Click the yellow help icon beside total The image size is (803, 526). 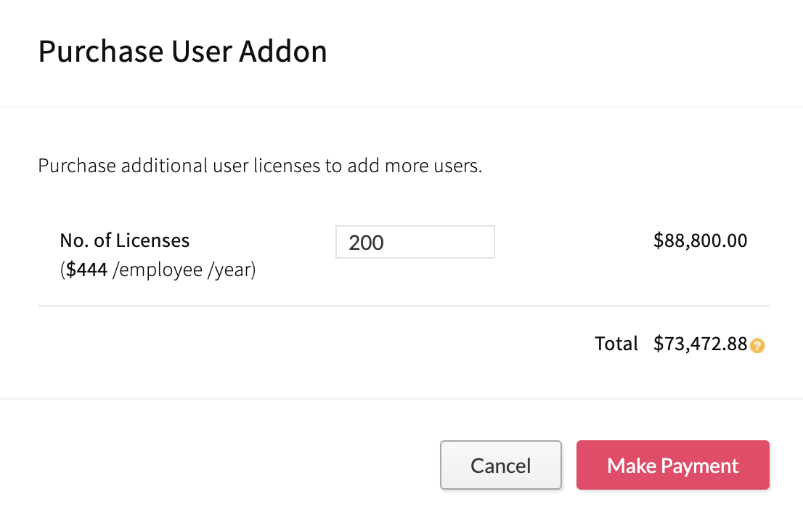(x=757, y=346)
